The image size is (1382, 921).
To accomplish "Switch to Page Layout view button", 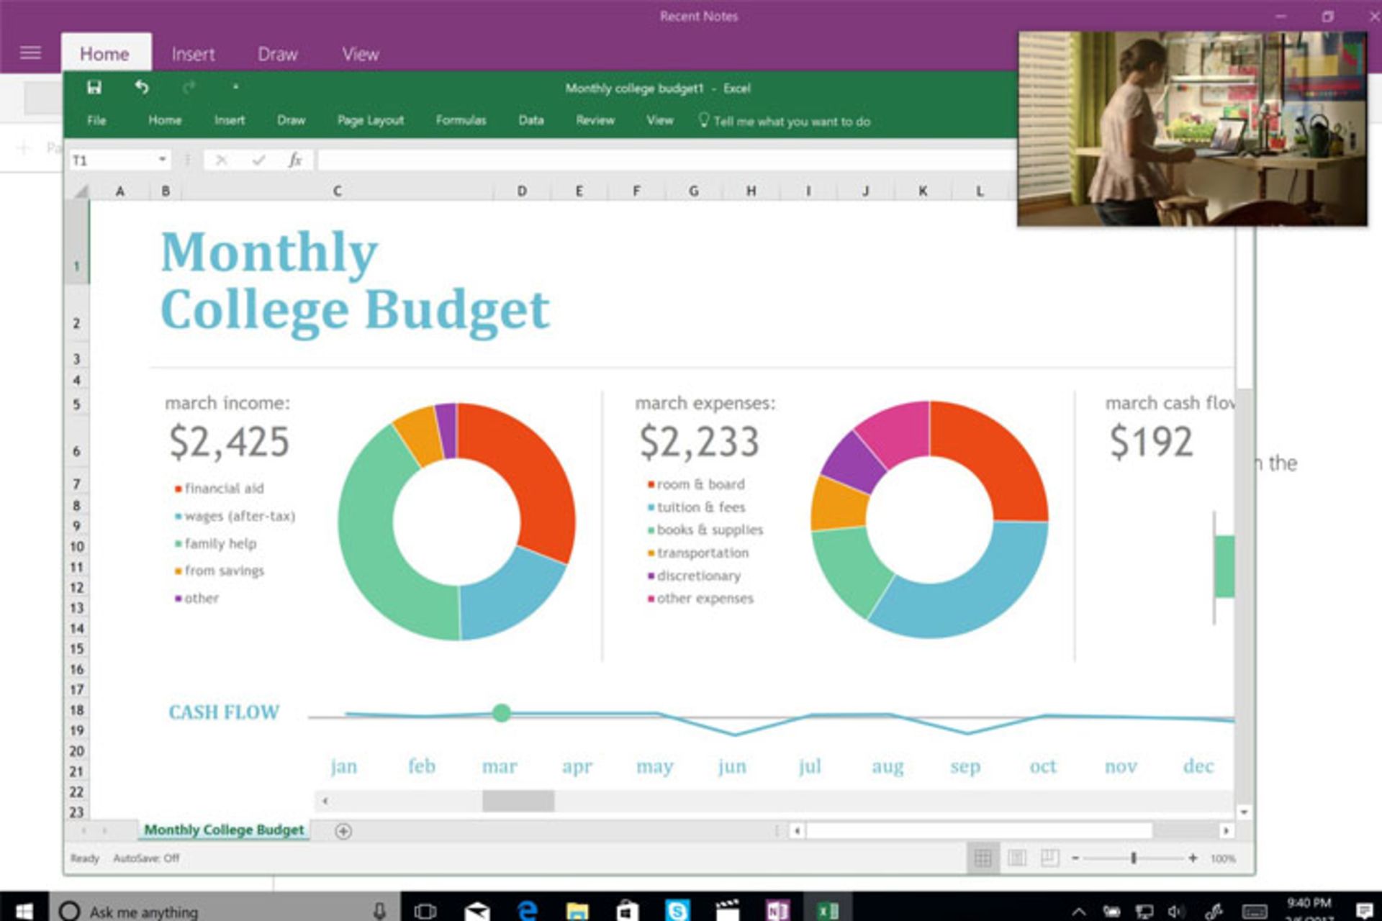I will [x=1016, y=858].
